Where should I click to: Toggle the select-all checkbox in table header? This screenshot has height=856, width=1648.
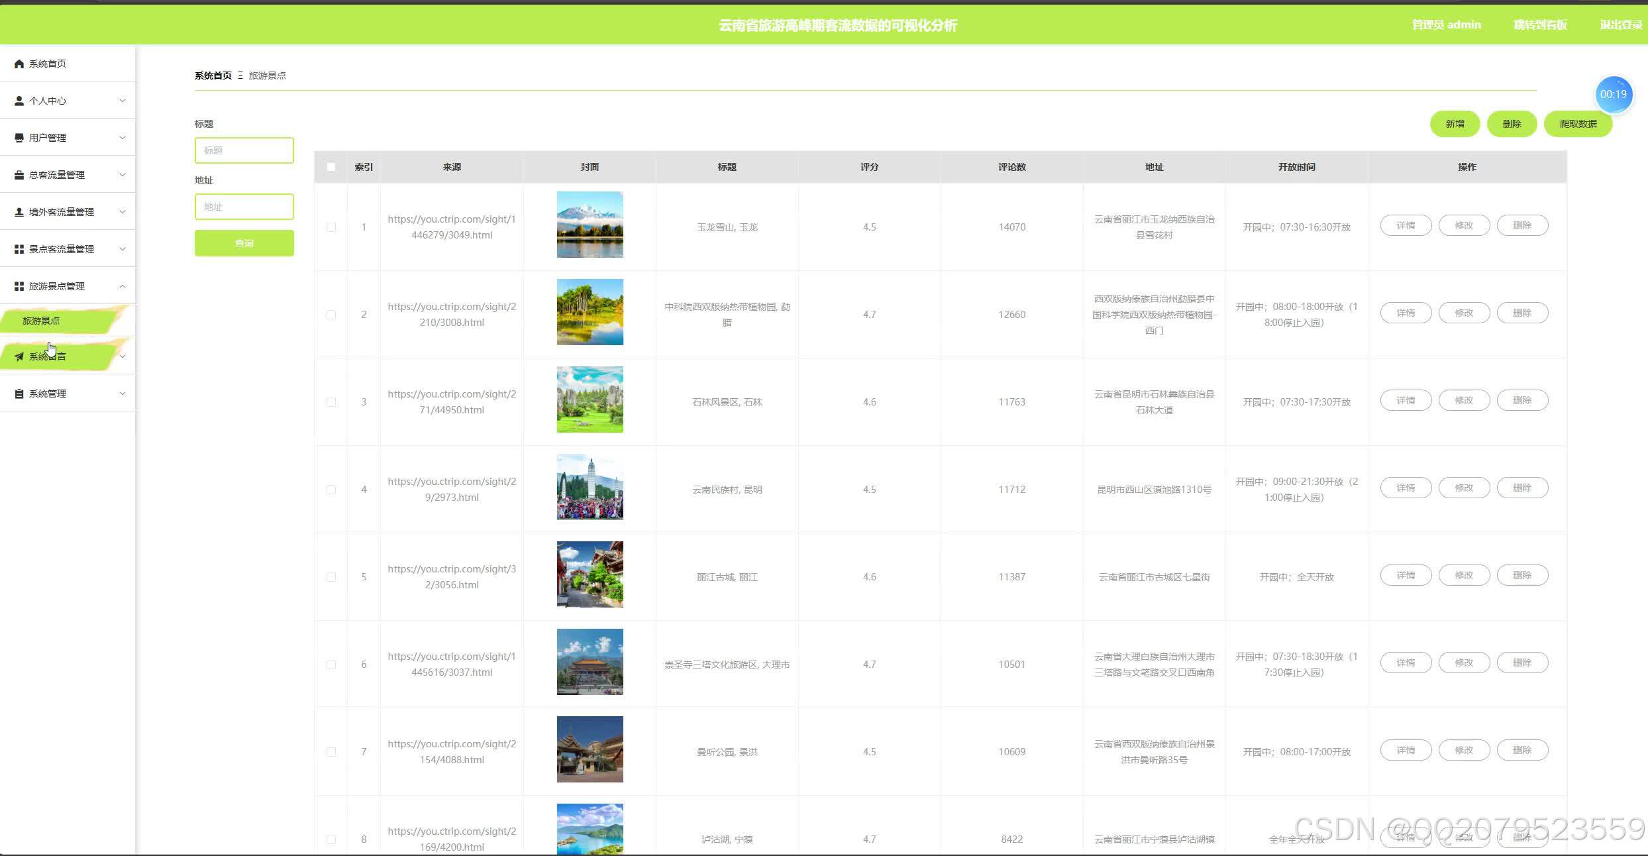click(x=331, y=167)
